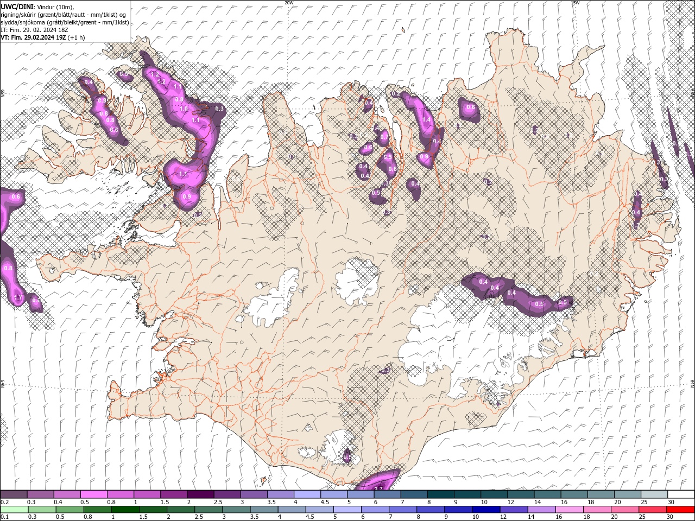Image resolution: width=695 pixels, height=521 pixels.
Task: Click the pale green 0.1 rain-scale swatch
Action: [14, 510]
